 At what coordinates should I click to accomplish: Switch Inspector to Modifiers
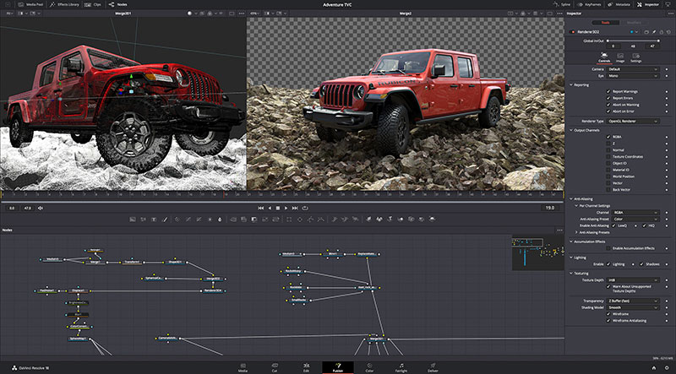pyautogui.click(x=634, y=23)
